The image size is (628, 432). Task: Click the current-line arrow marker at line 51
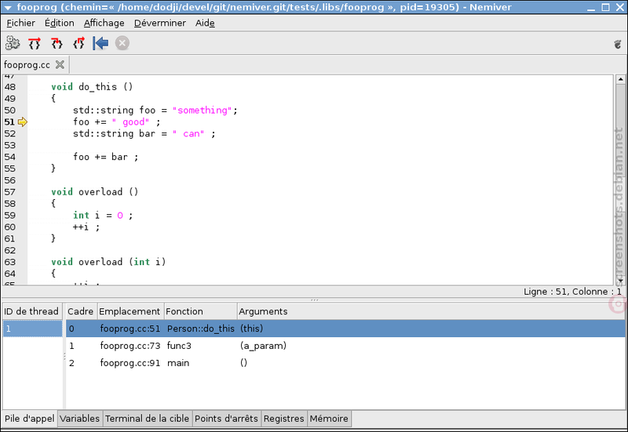click(23, 122)
